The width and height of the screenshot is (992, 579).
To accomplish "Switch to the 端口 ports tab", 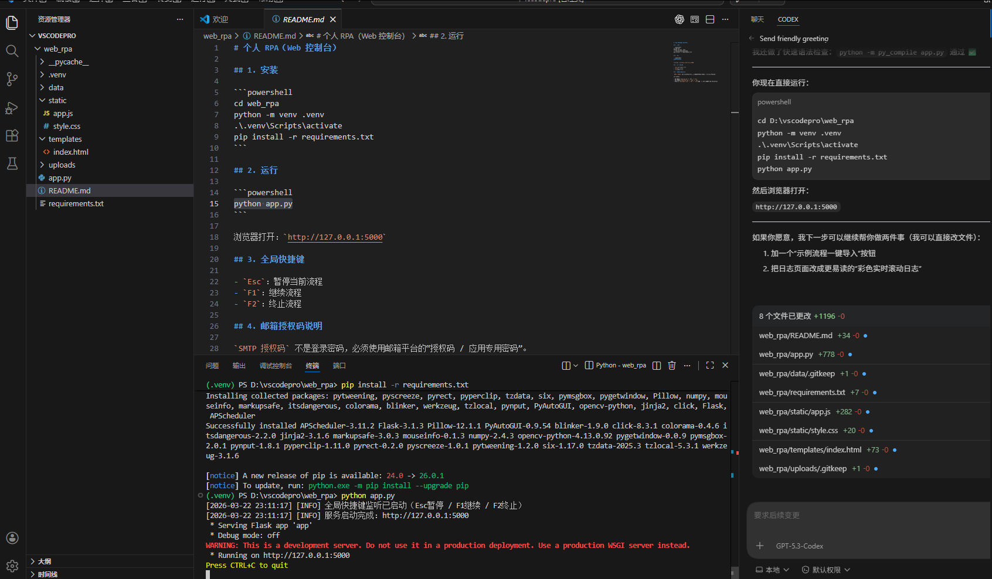I will pos(339,366).
